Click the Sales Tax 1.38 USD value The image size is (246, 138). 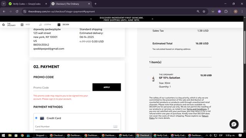tap(203, 31)
